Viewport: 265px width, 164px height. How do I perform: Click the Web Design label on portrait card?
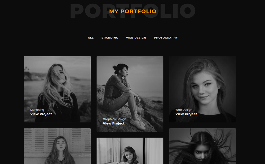click(184, 110)
